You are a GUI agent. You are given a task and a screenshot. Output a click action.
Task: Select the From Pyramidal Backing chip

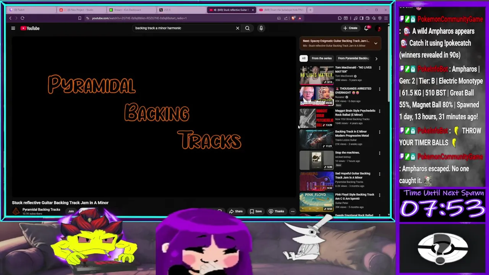point(353,58)
